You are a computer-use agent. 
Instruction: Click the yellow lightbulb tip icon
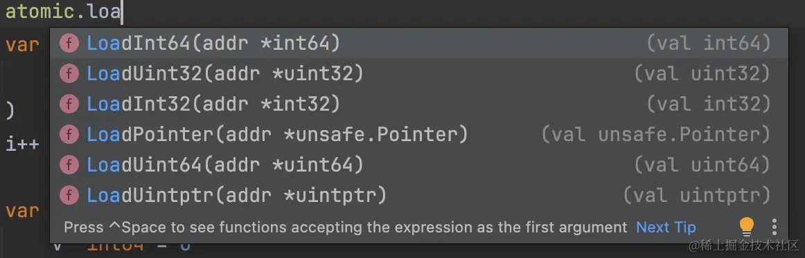click(746, 227)
